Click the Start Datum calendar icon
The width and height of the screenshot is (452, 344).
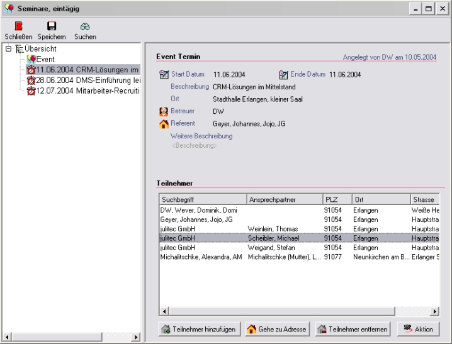coord(164,74)
